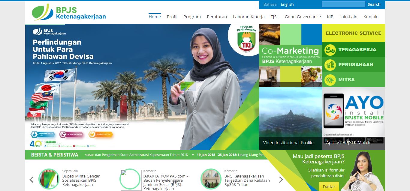Open the Bupati Minta Gencar Sosialisasikan headline
This screenshot has height=191, width=410.
click(x=81, y=181)
